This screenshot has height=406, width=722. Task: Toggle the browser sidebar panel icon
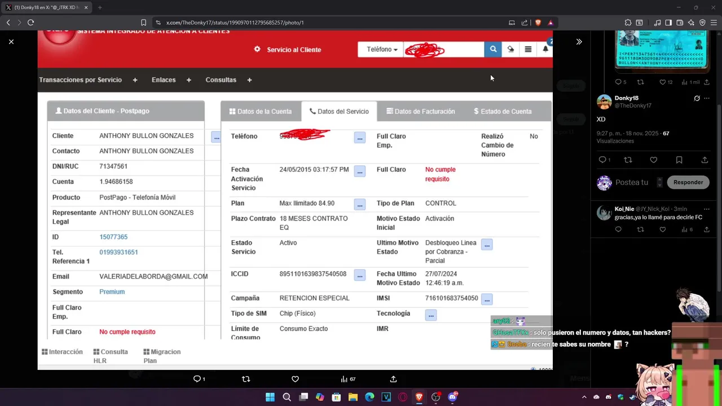(668, 23)
